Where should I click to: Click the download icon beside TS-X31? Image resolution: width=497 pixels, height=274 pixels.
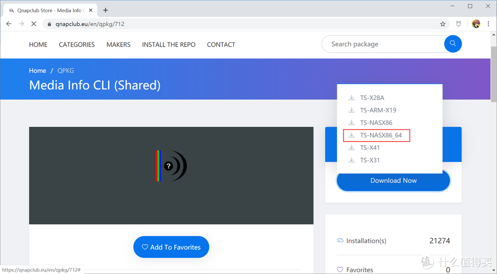tap(352, 160)
